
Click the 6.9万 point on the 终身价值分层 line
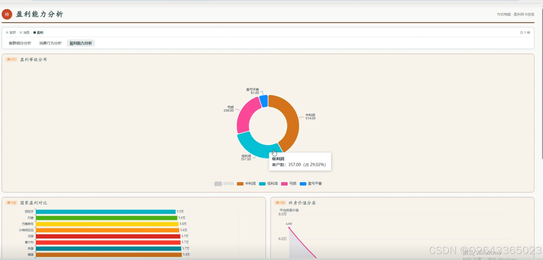(289, 228)
